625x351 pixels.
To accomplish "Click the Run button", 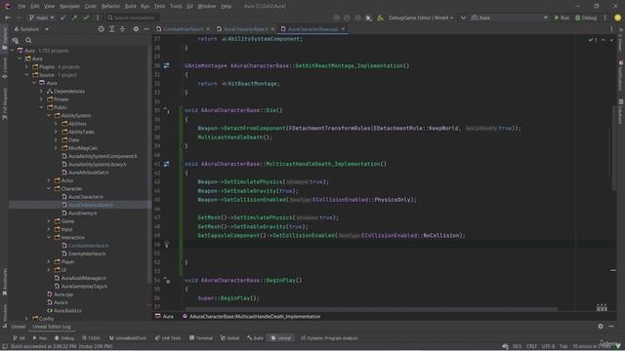I will pyautogui.click(x=562, y=18).
